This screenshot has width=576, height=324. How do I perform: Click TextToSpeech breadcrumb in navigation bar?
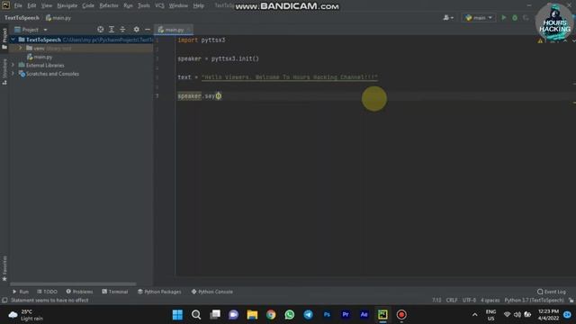point(22,18)
